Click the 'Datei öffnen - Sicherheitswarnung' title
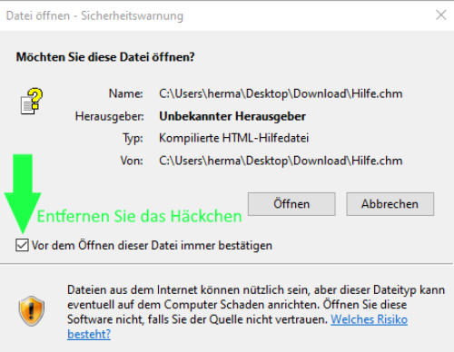This screenshot has width=454, height=352. point(94,15)
